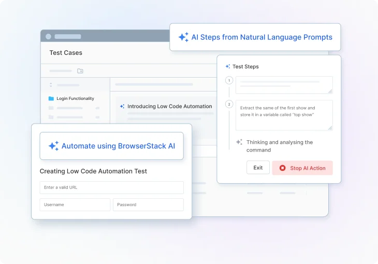
Task: Click the grey sparkle icon beside Thinking and analysing
Action: pyautogui.click(x=239, y=142)
